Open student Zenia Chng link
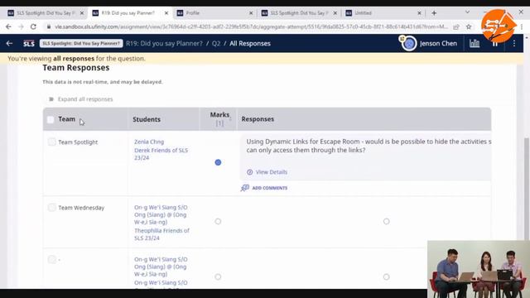This screenshot has height=298, width=530. coord(149,142)
